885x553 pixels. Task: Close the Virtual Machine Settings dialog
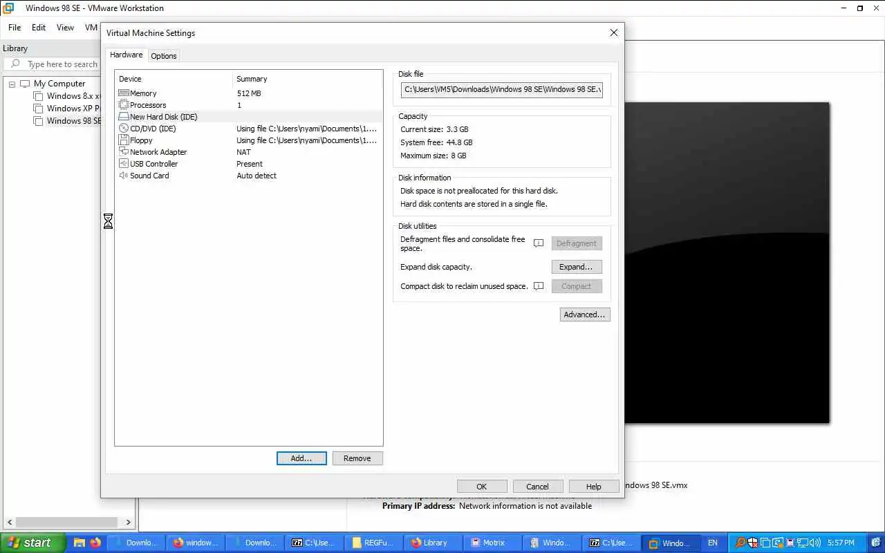[613, 32]
